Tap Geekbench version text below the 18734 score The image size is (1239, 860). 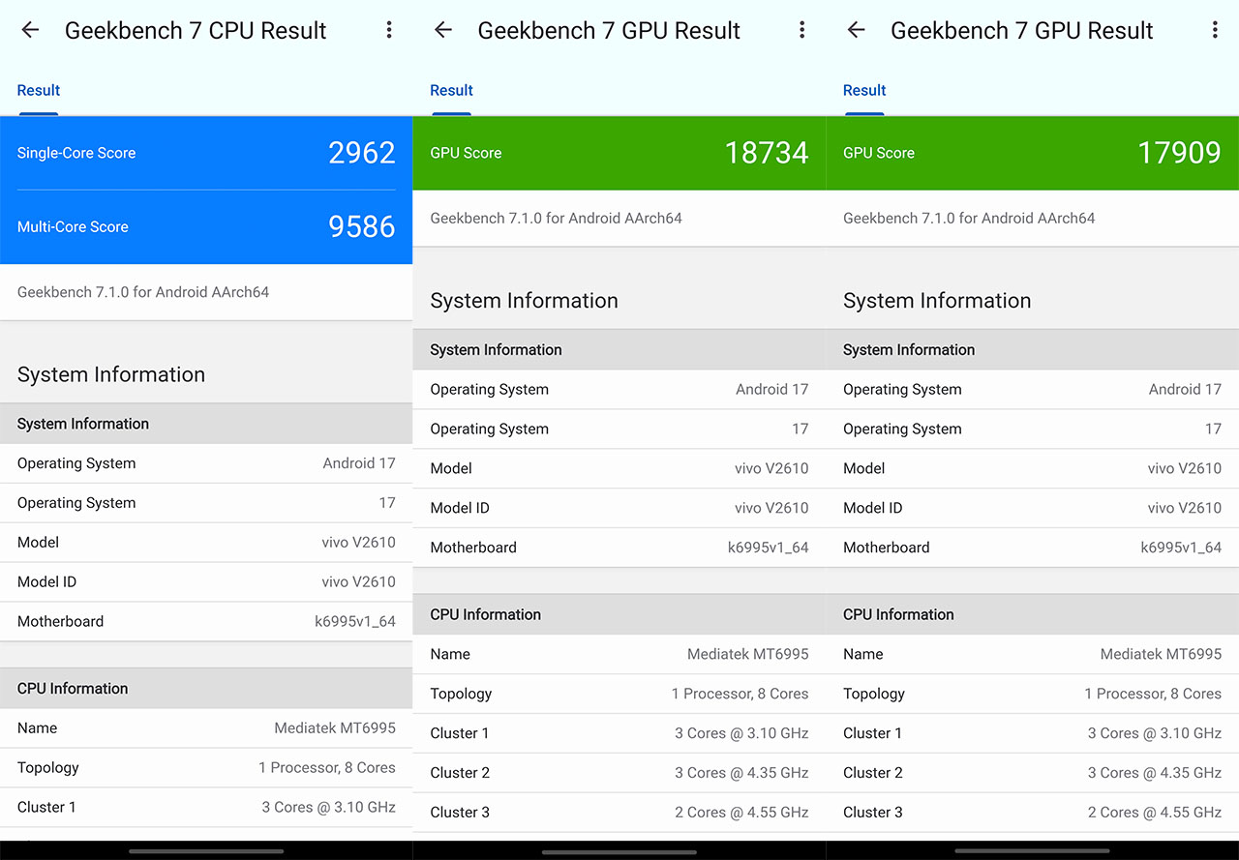(556, 219)
